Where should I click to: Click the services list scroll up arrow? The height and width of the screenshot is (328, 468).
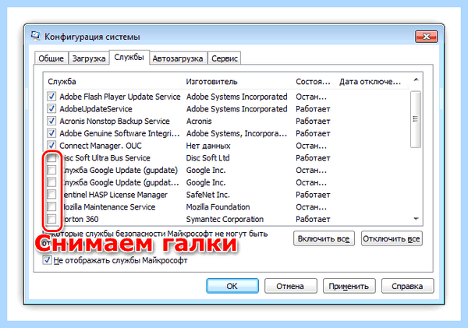[x=416, y=80]
